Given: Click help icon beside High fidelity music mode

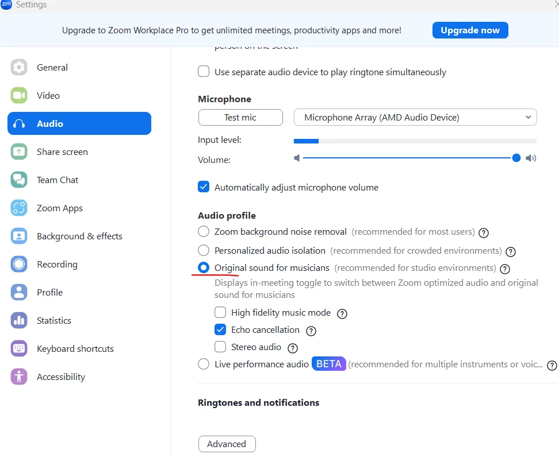Looking at the screenshot, I should click(x=342, y=314).
